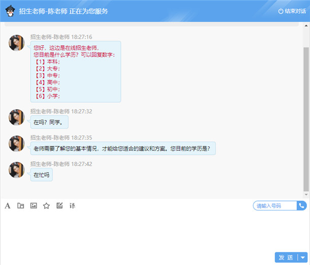This screenshot has width=310, height=265.
Task: Click the avatar beside the 18:27:16 message
Action: click(x=17, y=43)
